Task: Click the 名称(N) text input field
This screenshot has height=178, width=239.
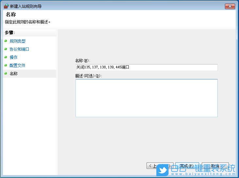Action: [x=146, y=67]
